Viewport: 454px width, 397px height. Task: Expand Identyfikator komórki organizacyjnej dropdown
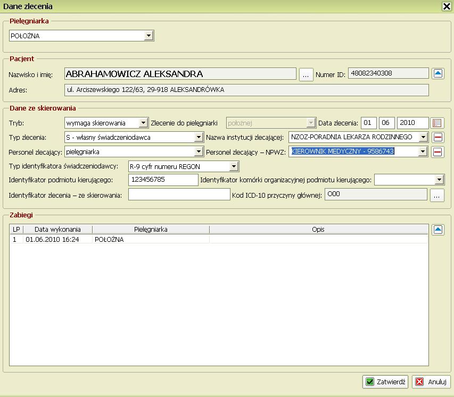tap(440, 180)
